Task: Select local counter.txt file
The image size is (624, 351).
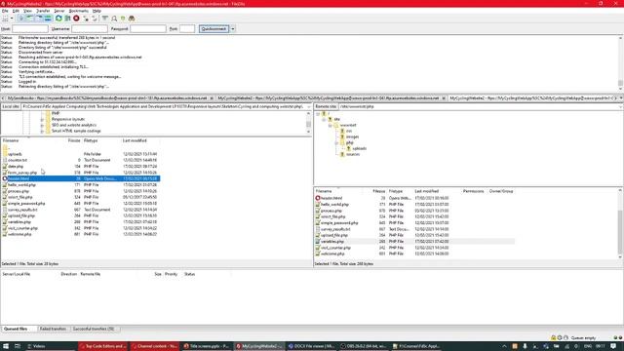Action: coord(18,160)
